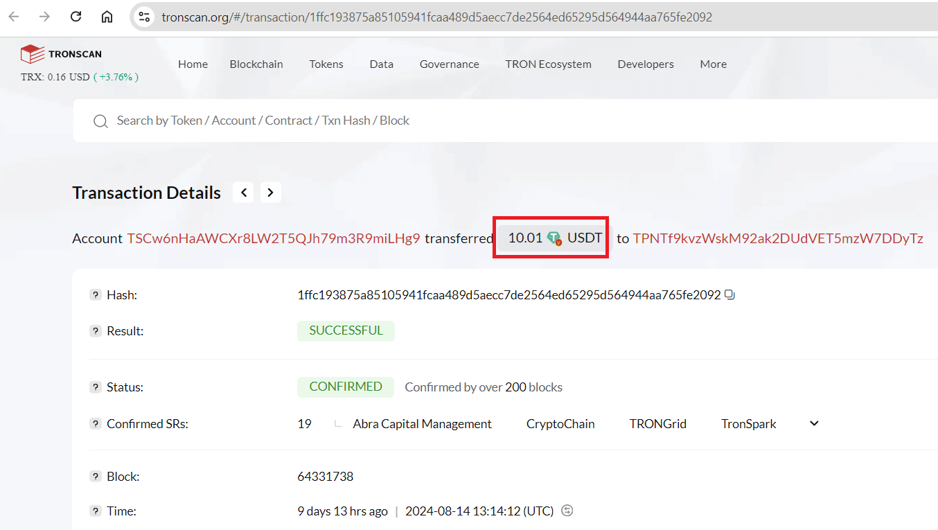The image size is (938, 530).
Task: Open help icon beside Time
Action: coord(96,511)
